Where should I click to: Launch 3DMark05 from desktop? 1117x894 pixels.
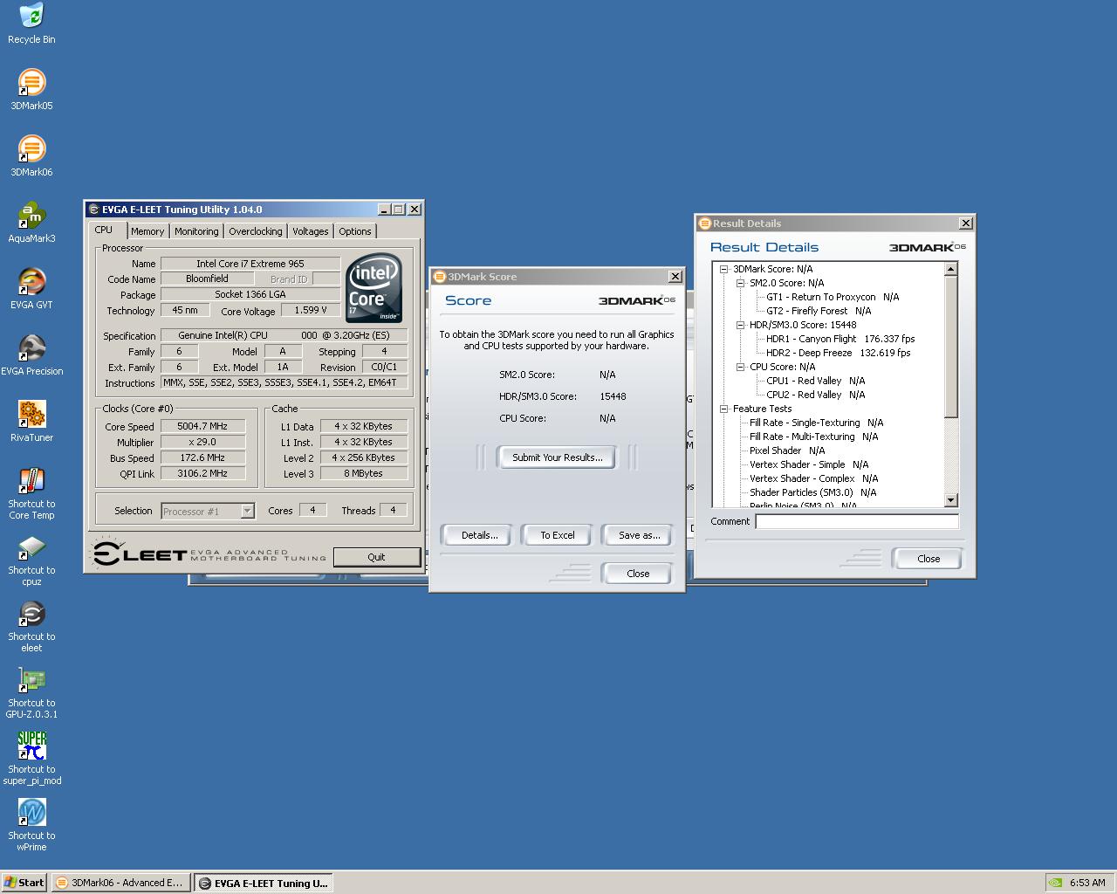pyautogui.click(x=31, y=90)
